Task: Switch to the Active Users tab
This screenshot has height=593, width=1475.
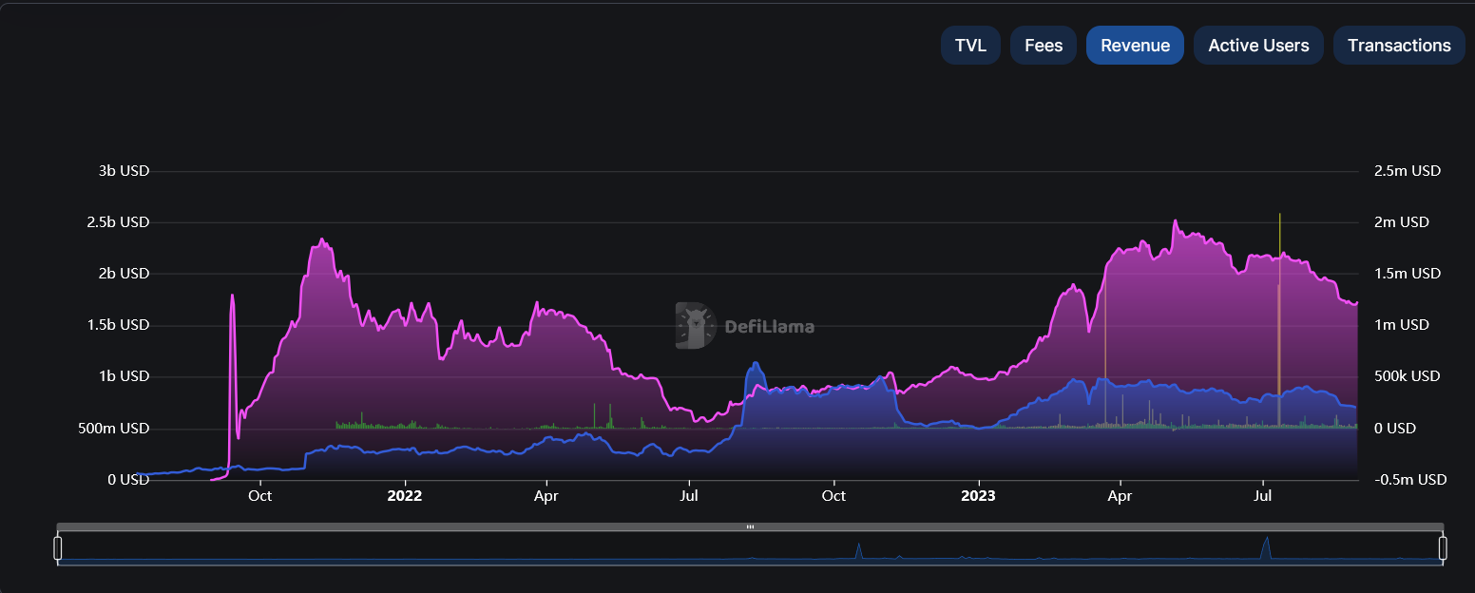Action: tap(1258, 45)
